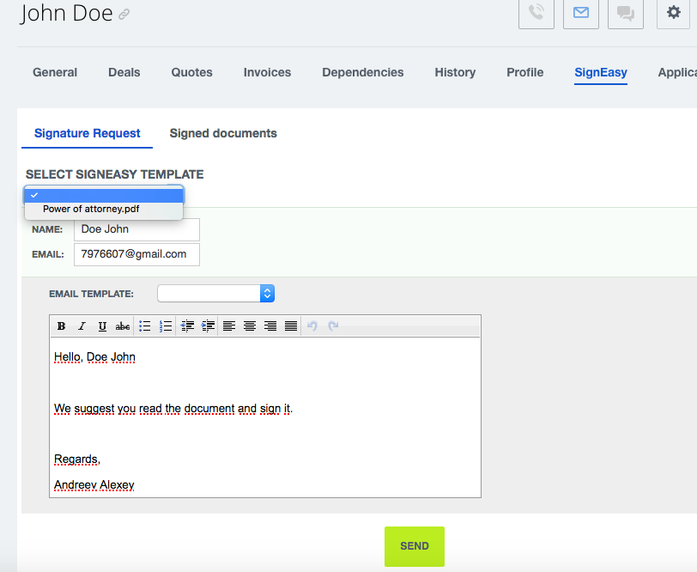This screenshot has width=697, height=572.
Task: Open the chat bubbles icon button
Action: coord(626,13)
